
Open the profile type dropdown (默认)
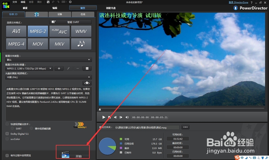click(48, 60)
